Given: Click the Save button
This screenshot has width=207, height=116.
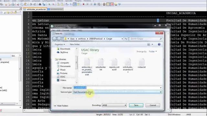Looking at the screenshot, I should point(136,105).
